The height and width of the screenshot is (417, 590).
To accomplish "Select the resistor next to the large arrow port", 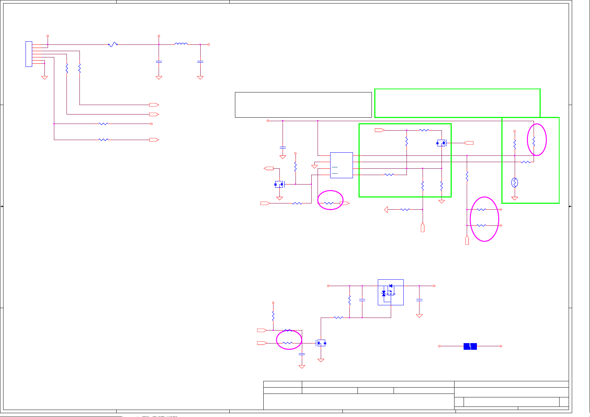I will pos(405,209).
